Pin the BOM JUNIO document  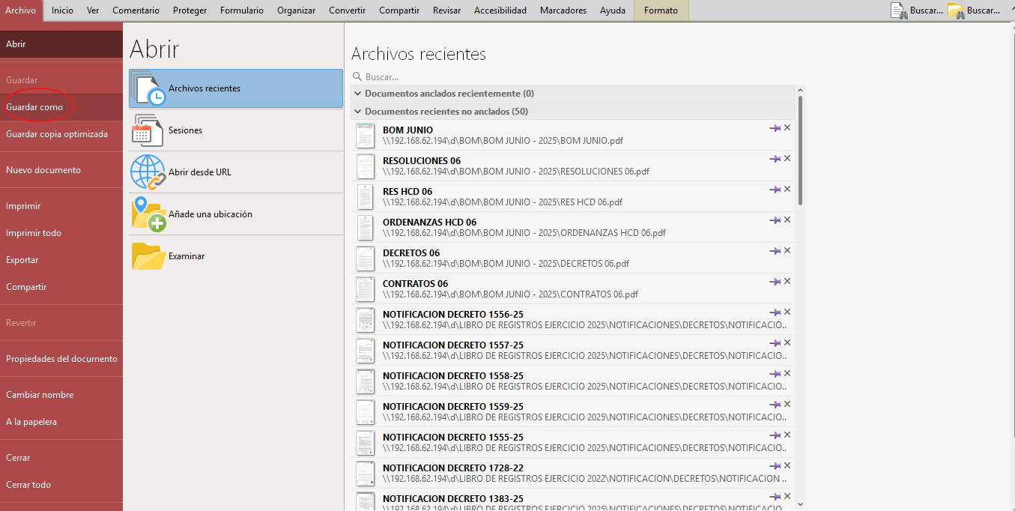[x=775, y=127]
